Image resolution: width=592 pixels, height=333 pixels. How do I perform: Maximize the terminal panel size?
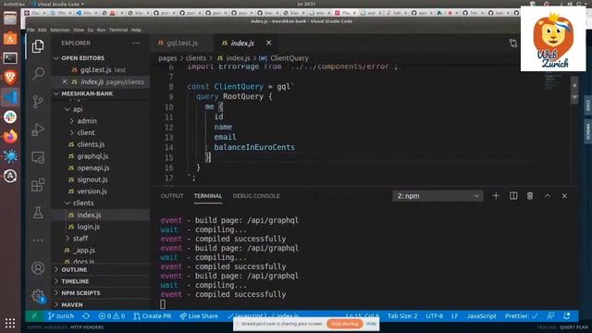[x=547, y=195]
